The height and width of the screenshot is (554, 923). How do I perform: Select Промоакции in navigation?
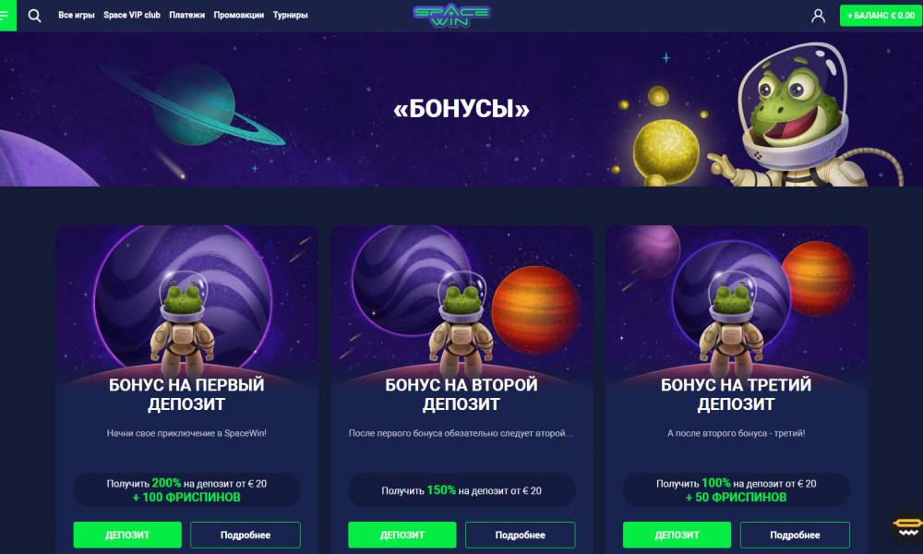[x=239, y=16]
